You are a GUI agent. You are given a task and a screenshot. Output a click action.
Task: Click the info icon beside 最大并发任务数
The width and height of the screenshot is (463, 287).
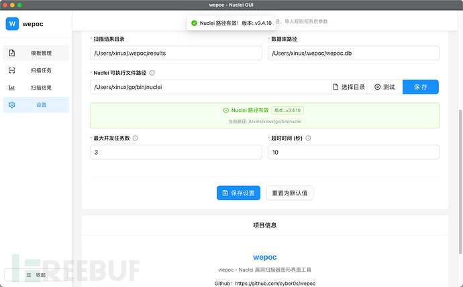(136, 138)
